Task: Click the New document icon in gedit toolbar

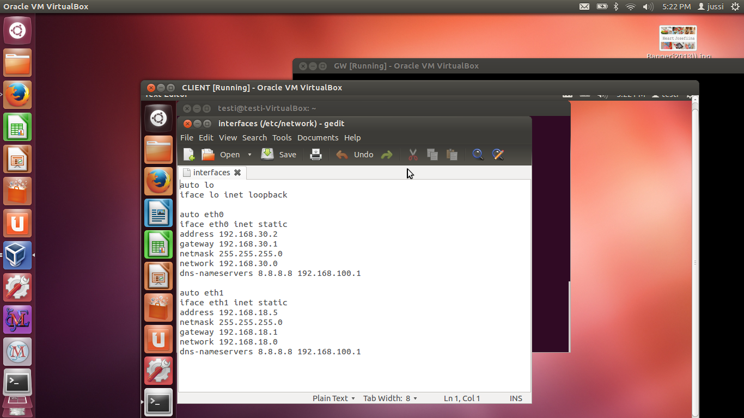Action: (x=189, y=155)
